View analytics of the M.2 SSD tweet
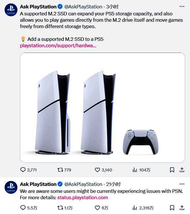 point(141,170)
